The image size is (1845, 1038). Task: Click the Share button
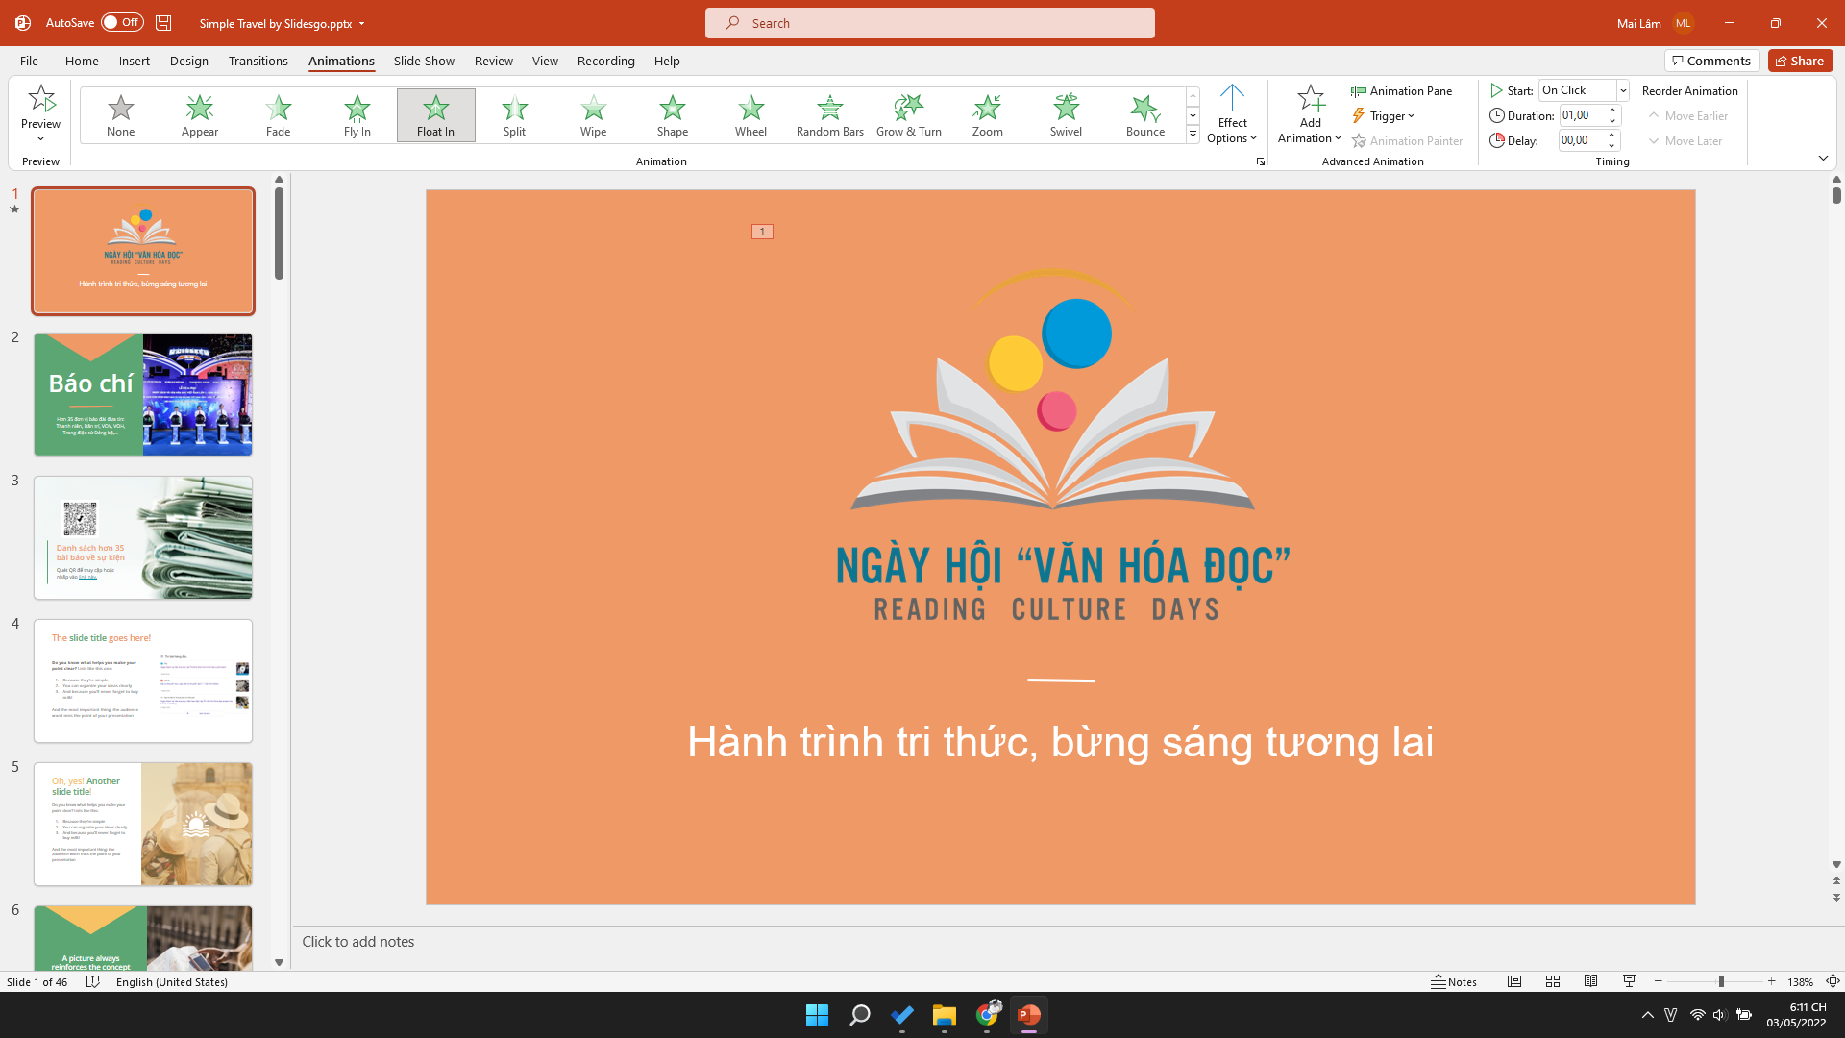tap(1801, 61)
